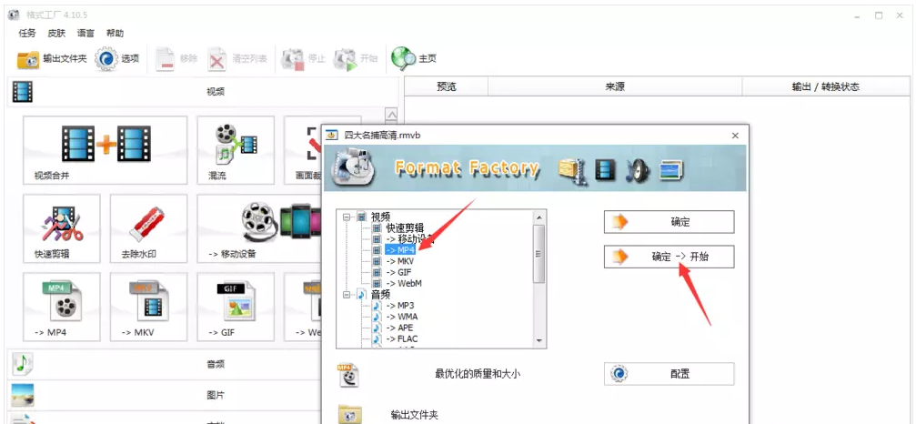
Task: Select -> GIF in the format tree
Action: pyautogui.click(x=398, y=272)
